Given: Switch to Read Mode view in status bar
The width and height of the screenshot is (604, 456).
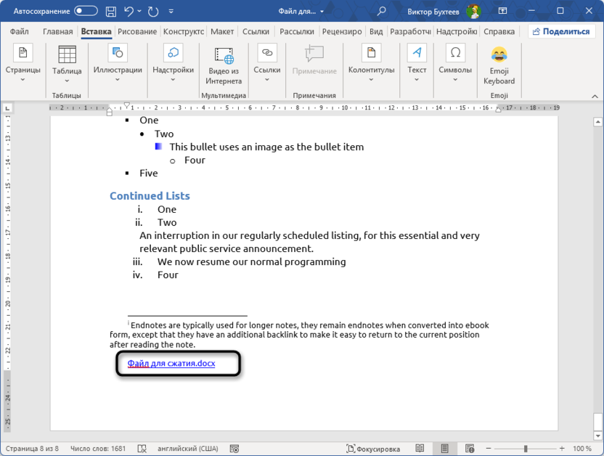Looking at the screenshot, I should (420, 449).
